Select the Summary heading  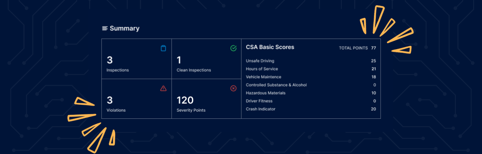point(125,28)
